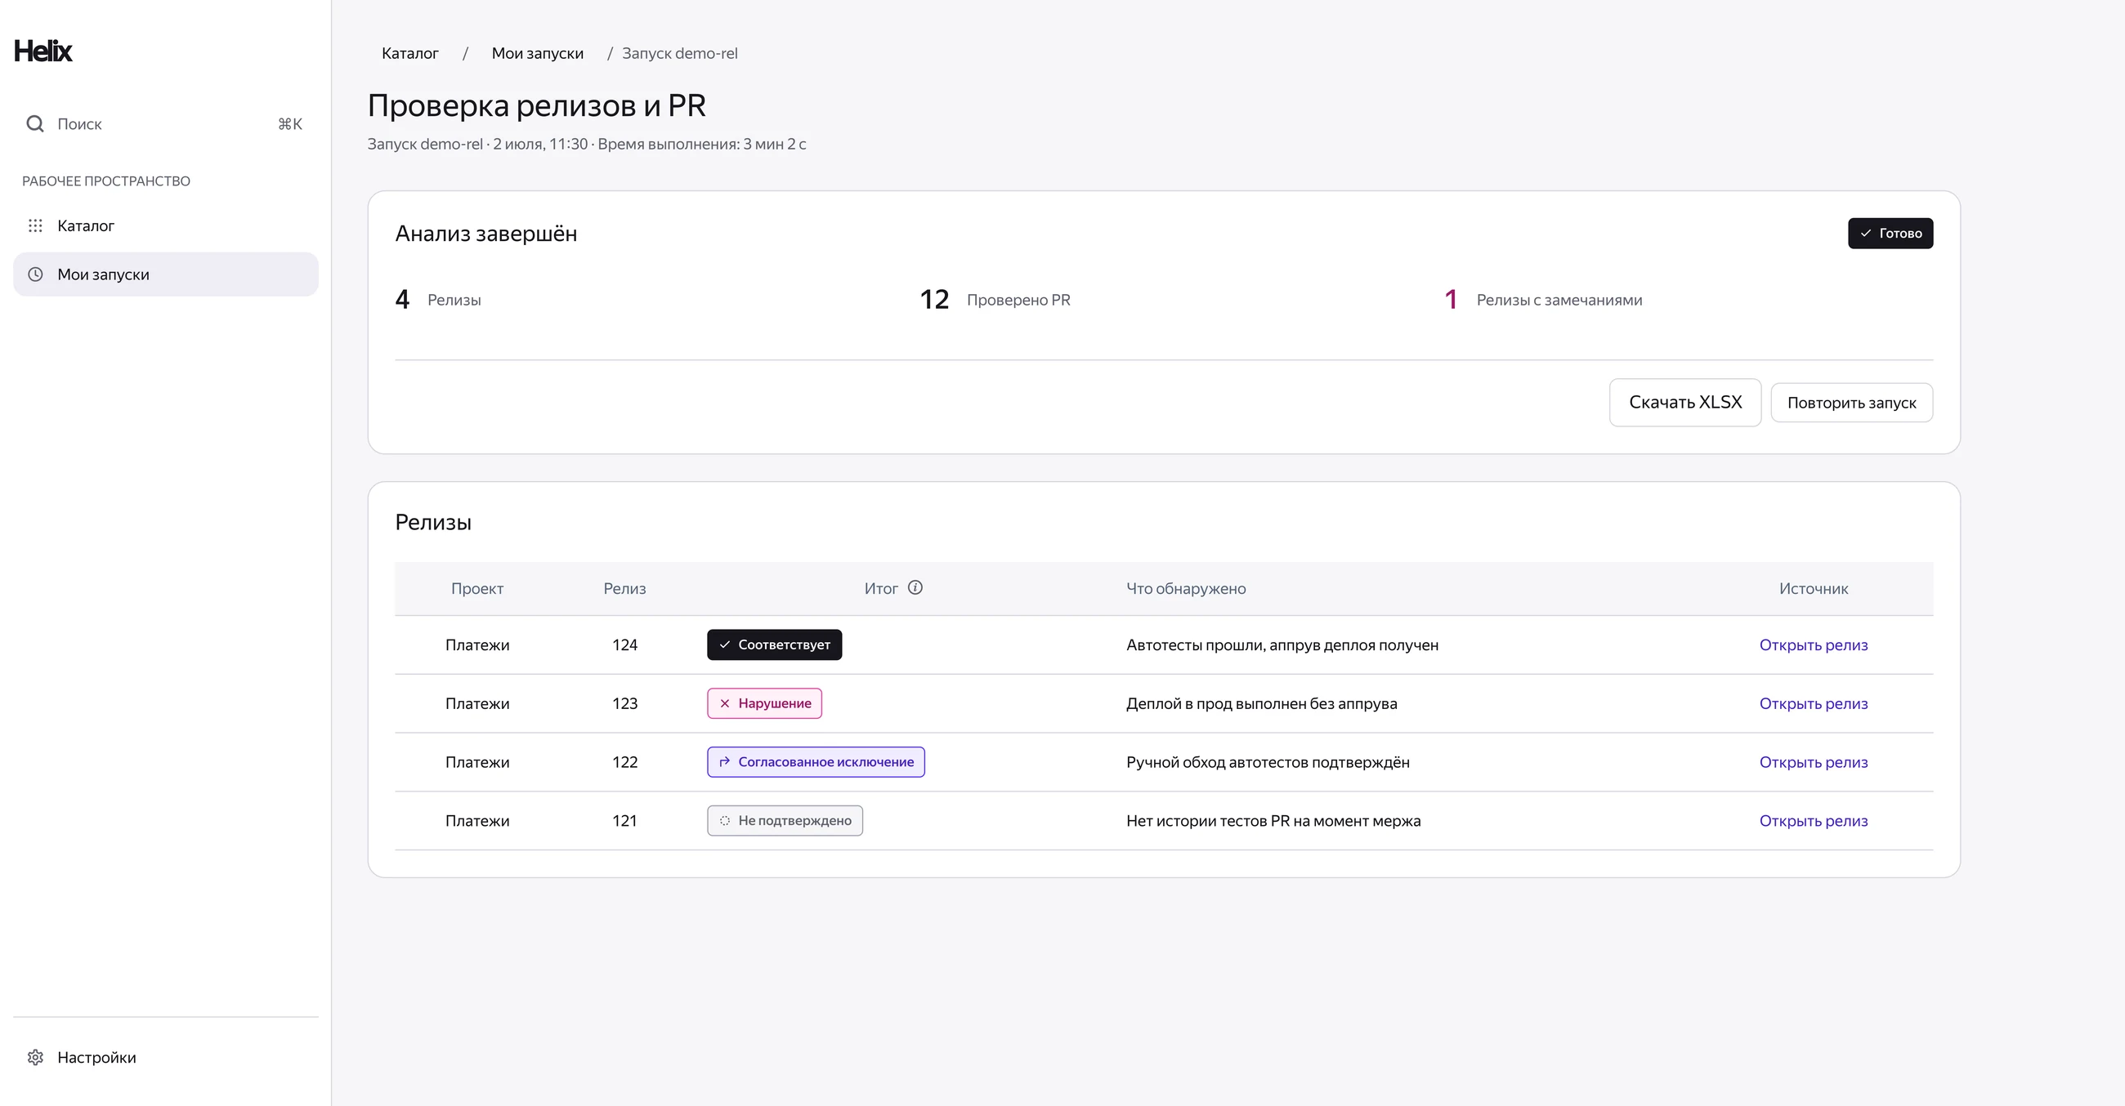
Task: Click the Соответствует status badge
Action: (x=774, y=644)
